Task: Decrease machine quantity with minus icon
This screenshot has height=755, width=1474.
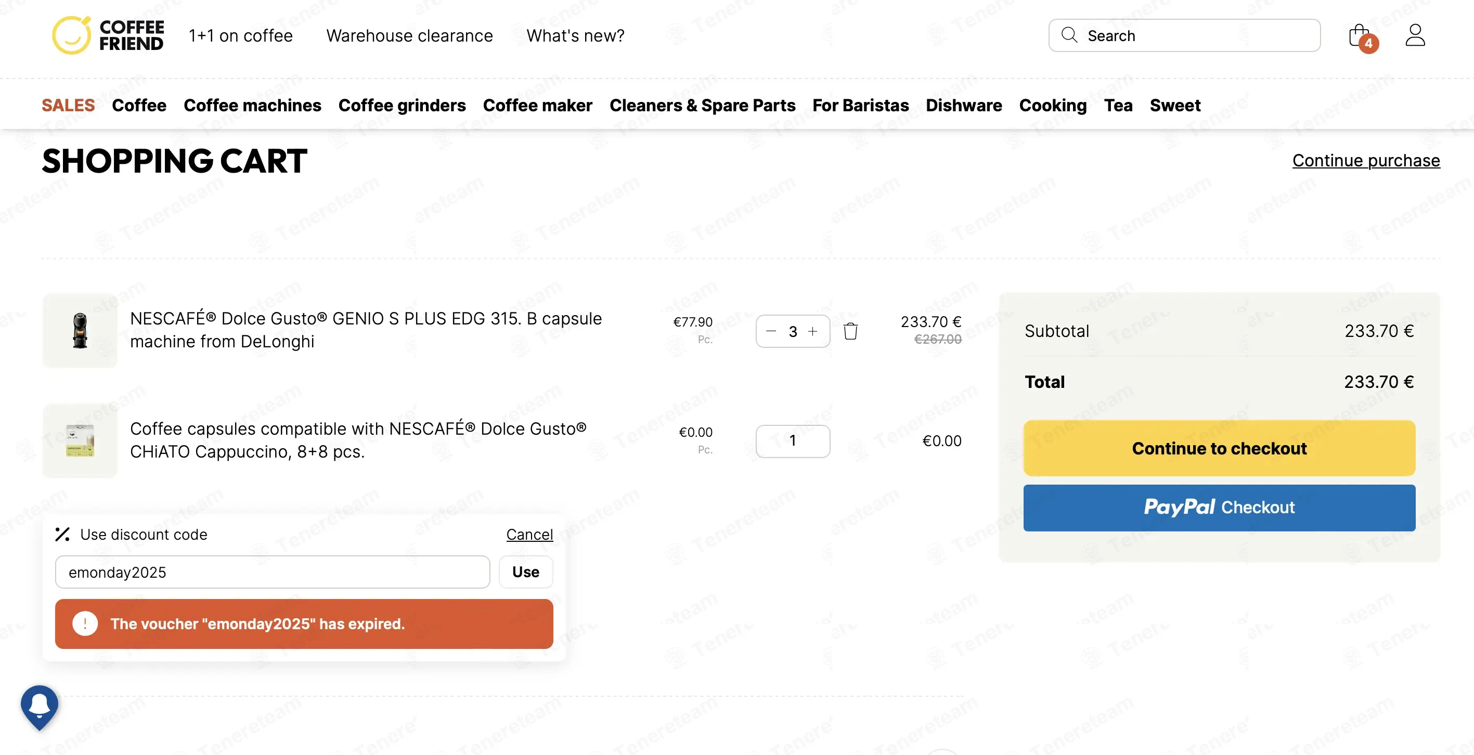Action: (771, 331)
